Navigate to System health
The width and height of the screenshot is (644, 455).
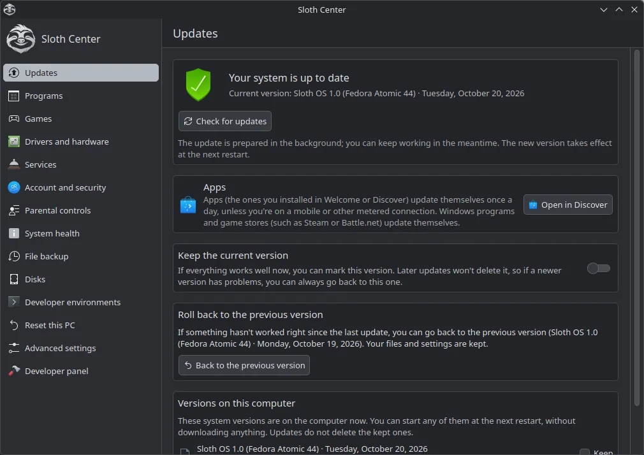[x=81, y=233]
